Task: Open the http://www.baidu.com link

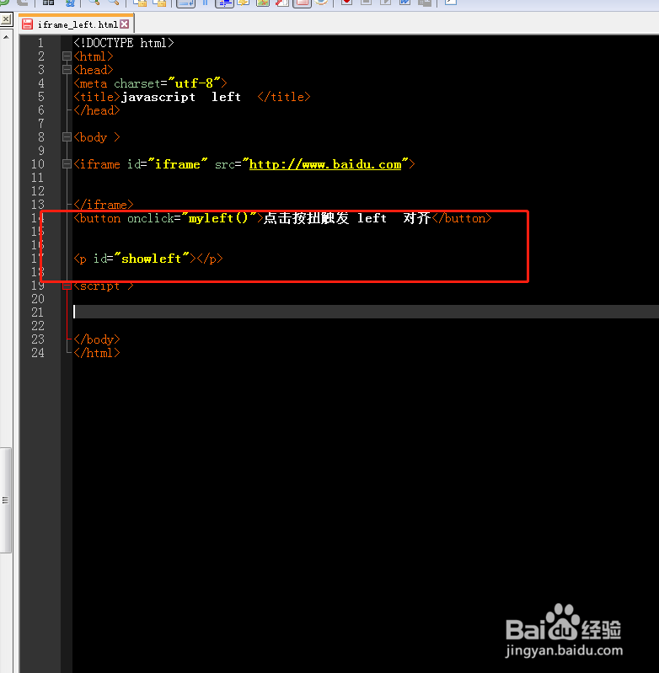Action: click(x=325, y=164)
